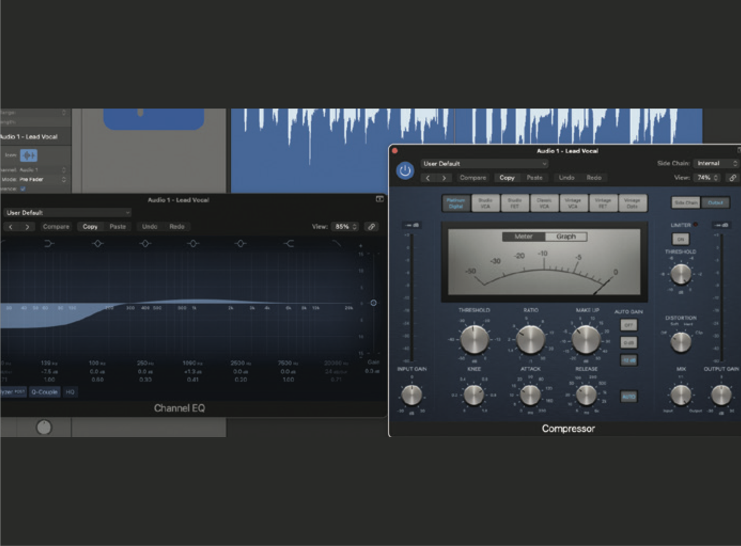Viewport: 741px width, 546px height.
Task: Select the Vintage VCA compressor model
Action: click(x=572, y=203)
